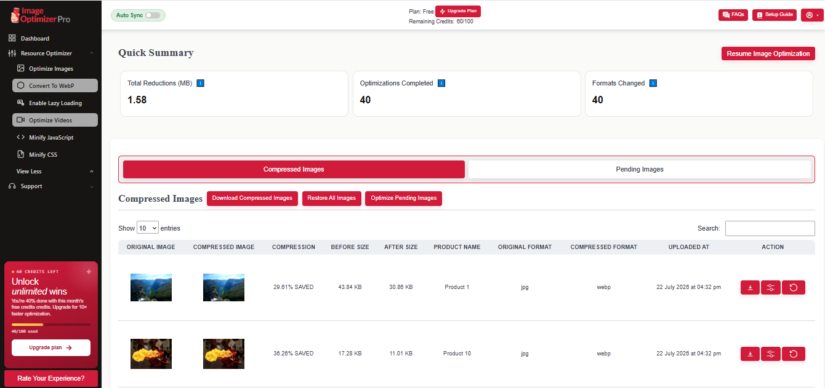
Task: Sort table by Product Name header
Action: click(x=457, y=247)
